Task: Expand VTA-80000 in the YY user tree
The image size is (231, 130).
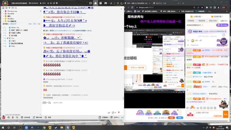Action: pos(3,14)
